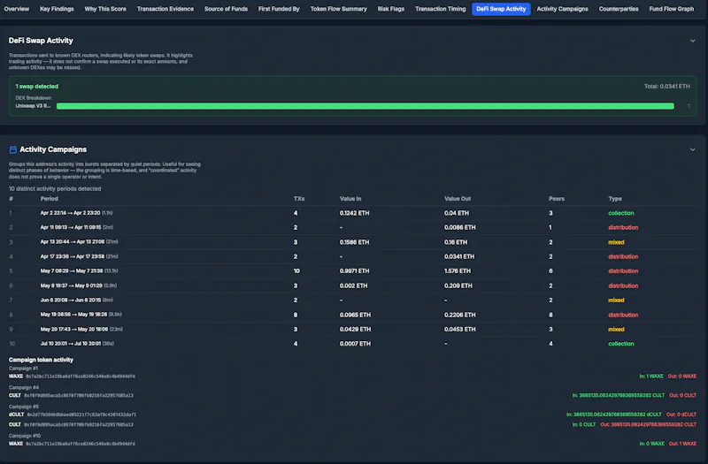Click the 'Out: 1 WAXE' amount for Campaign #10
The image size is (708, 464).
click(x=682, y=444)
